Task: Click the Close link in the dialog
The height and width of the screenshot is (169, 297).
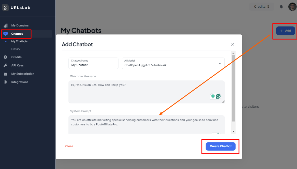Action: (69, 146)
